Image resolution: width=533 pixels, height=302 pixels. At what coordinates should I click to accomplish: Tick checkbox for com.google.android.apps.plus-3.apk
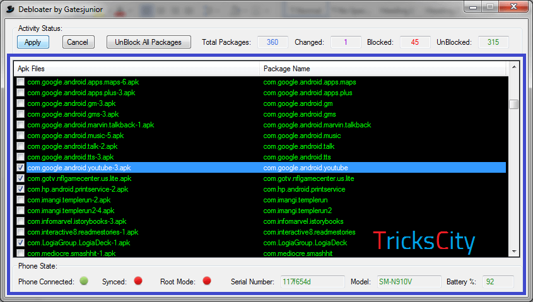tap(21, 93)
